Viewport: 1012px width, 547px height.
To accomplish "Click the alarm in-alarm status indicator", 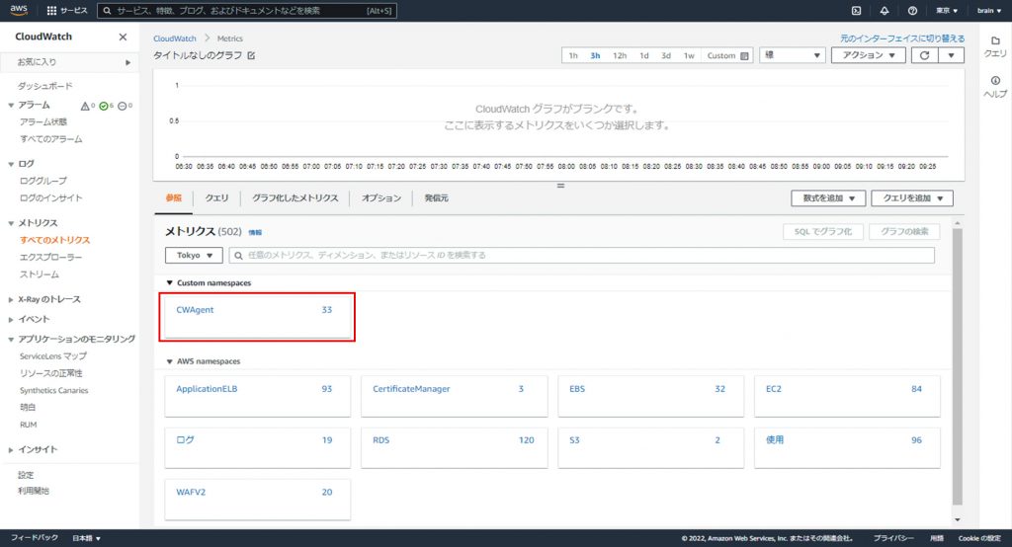I will [88, 106].
